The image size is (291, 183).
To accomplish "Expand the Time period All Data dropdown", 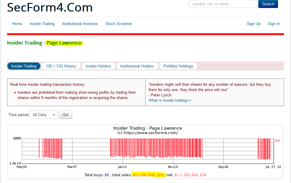I will click(43, 115).
